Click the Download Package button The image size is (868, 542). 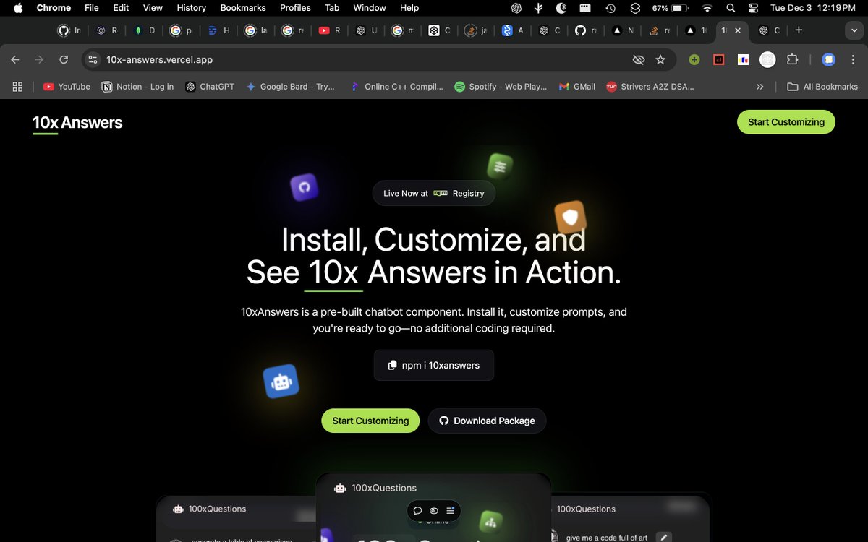click(x=487, y=421)
